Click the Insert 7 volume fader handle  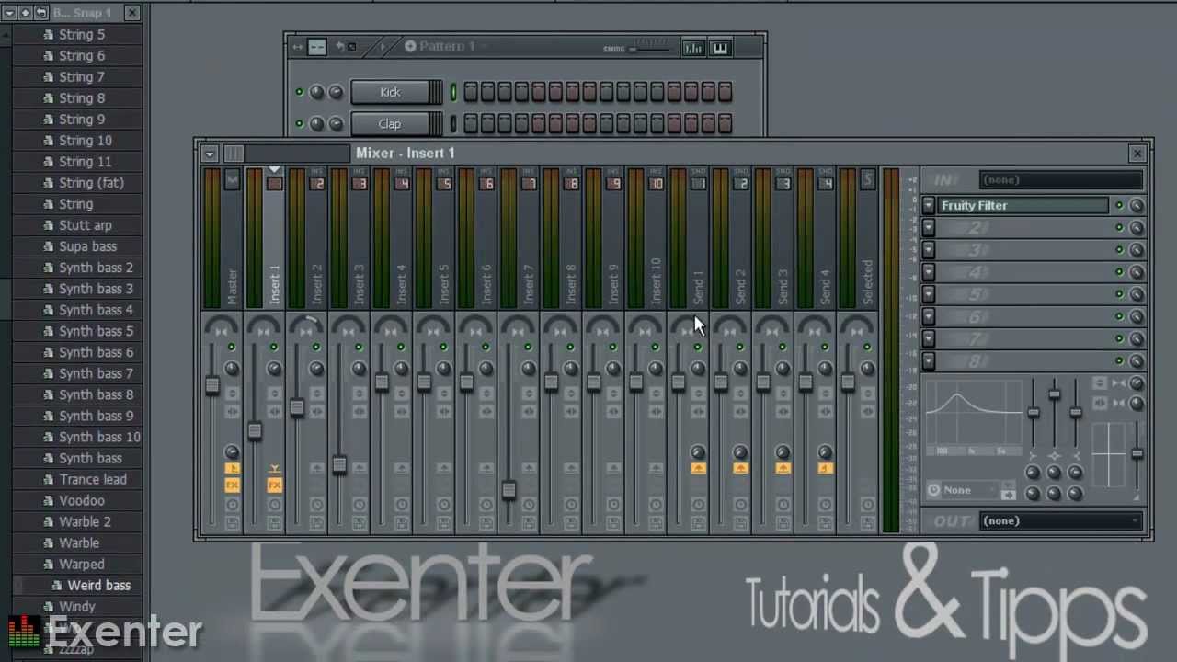click(509, 490)
